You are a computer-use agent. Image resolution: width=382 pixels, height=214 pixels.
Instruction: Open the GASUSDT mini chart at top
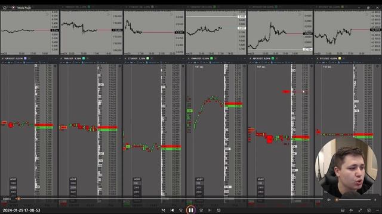pyautogui.click(x=29, y=32)
